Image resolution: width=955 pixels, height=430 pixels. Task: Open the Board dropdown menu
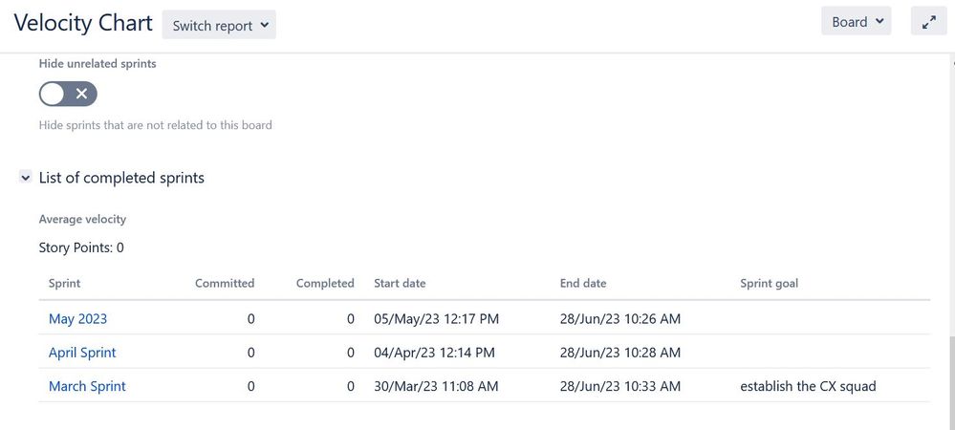(x=856, y=22)
